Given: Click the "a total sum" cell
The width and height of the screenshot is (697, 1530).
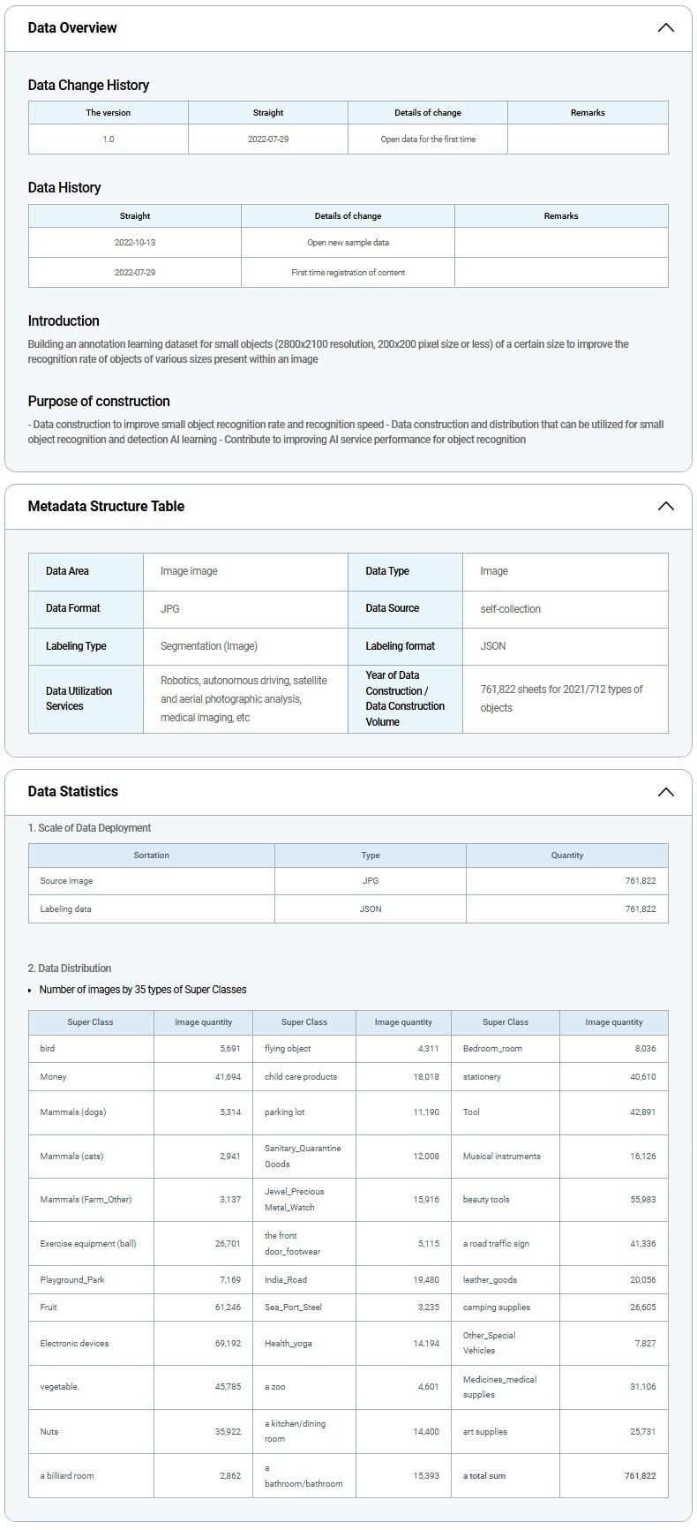Looking at the screenshot, I should [484, 1475].
